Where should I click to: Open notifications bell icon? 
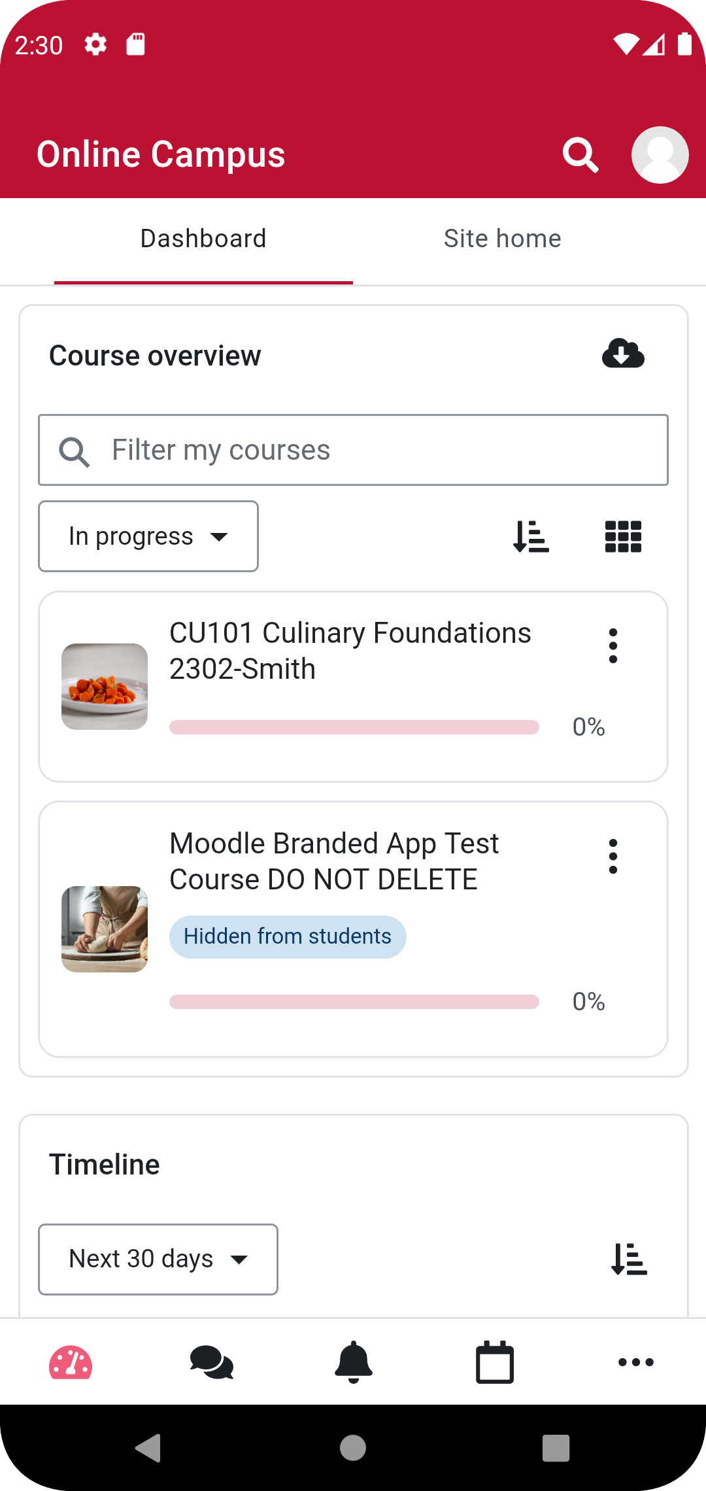click(353, 1362)
